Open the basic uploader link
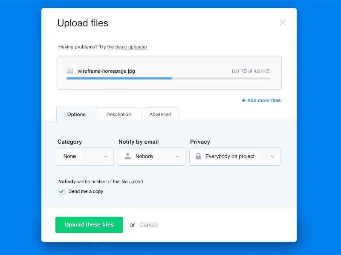The image size is (341, 255). tap(131, 47)
